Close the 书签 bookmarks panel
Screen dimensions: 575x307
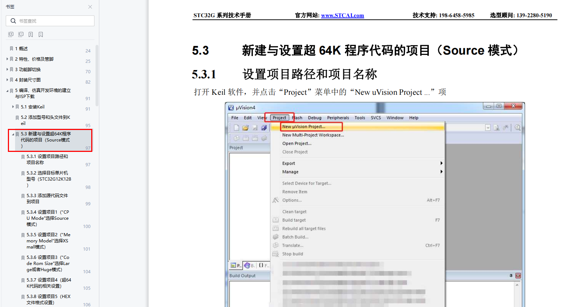[x=90, y=7]
